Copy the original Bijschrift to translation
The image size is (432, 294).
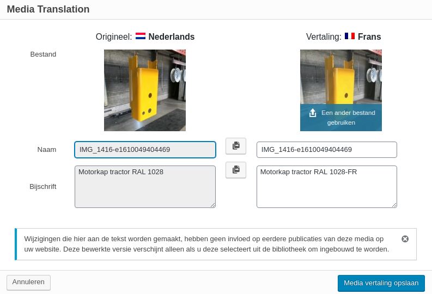coord(235,170)
